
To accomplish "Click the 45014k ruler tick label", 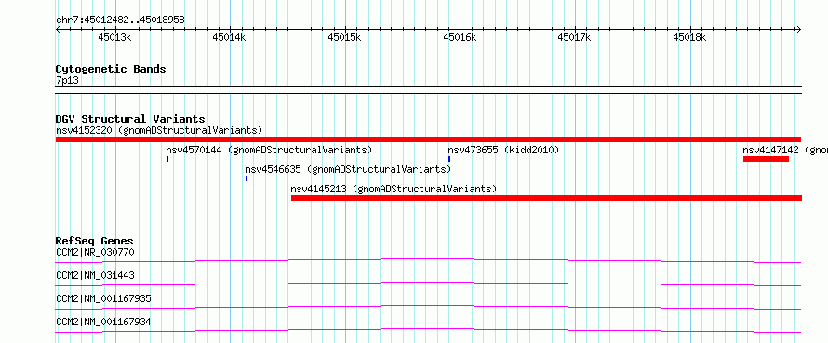I will (230, 37).
